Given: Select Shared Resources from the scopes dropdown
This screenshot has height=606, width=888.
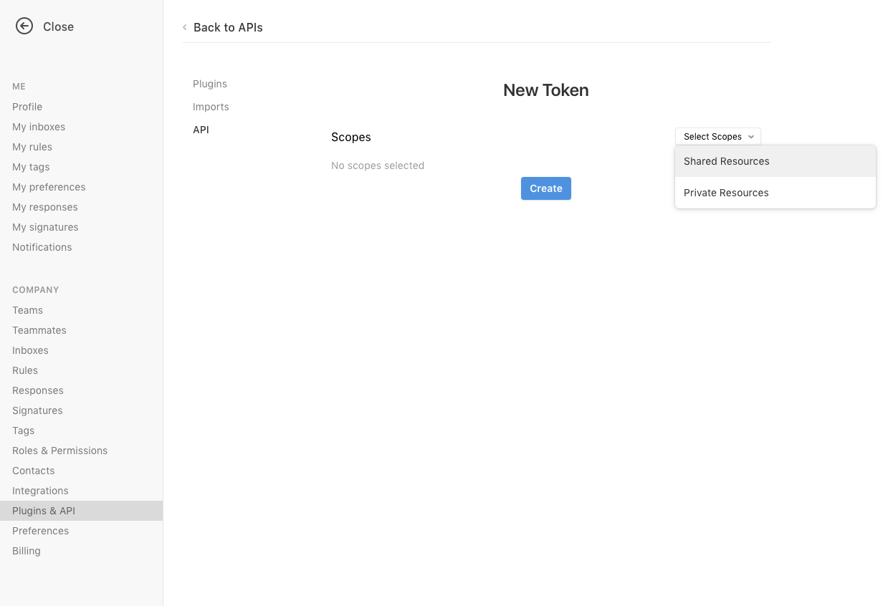Looking at the screenshot, I should (x=726, y=161).
